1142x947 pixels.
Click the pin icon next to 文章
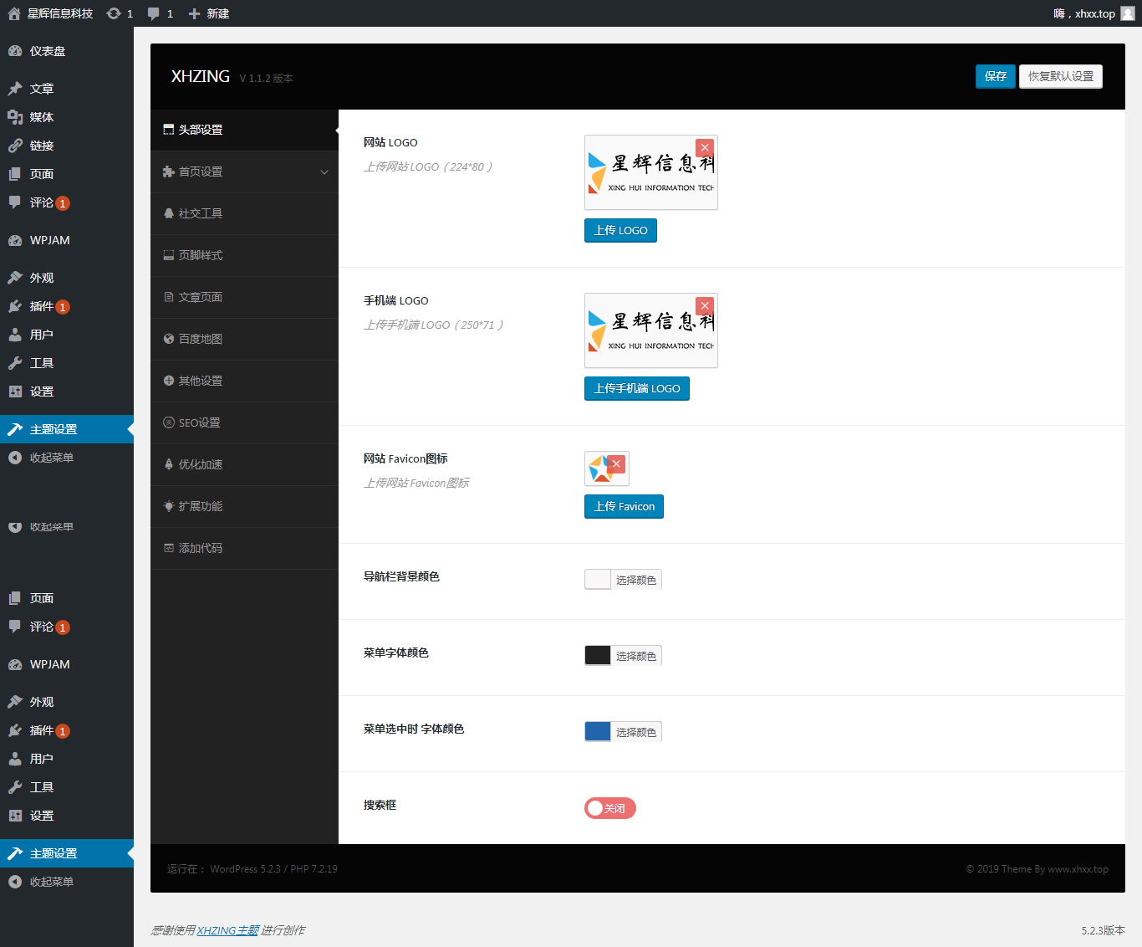15,89
